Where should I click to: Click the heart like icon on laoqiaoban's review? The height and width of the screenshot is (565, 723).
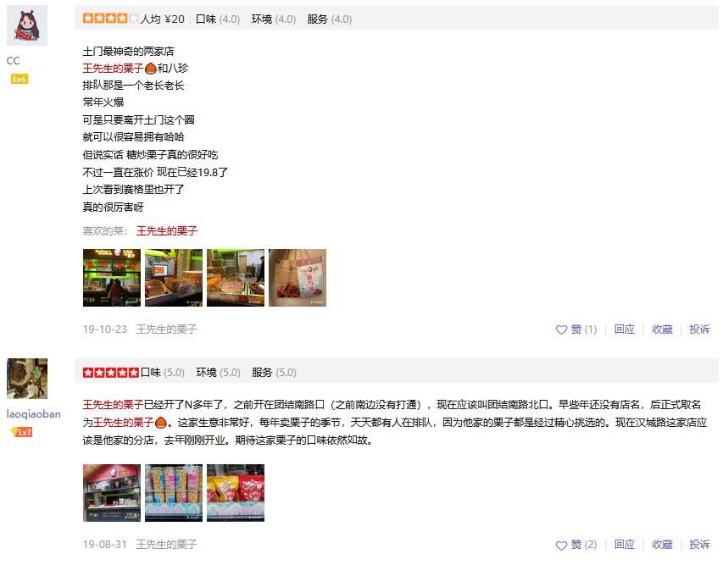coord(561,546)
